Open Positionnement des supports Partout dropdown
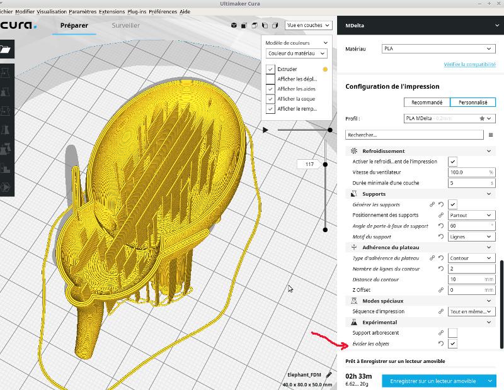 pyautogui.click(x=471, y=215)
